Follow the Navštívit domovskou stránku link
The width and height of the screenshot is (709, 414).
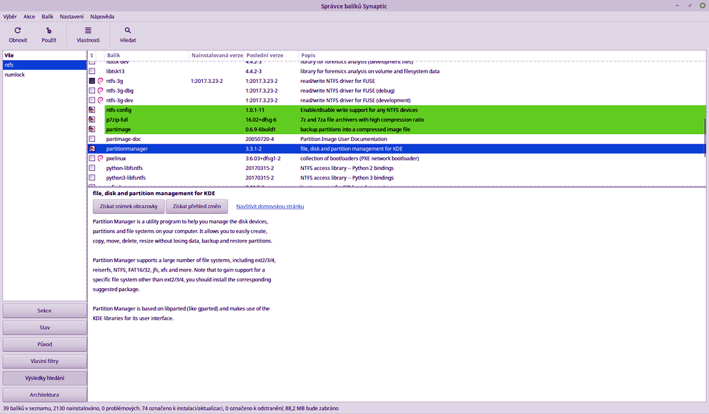click(270, 206)
